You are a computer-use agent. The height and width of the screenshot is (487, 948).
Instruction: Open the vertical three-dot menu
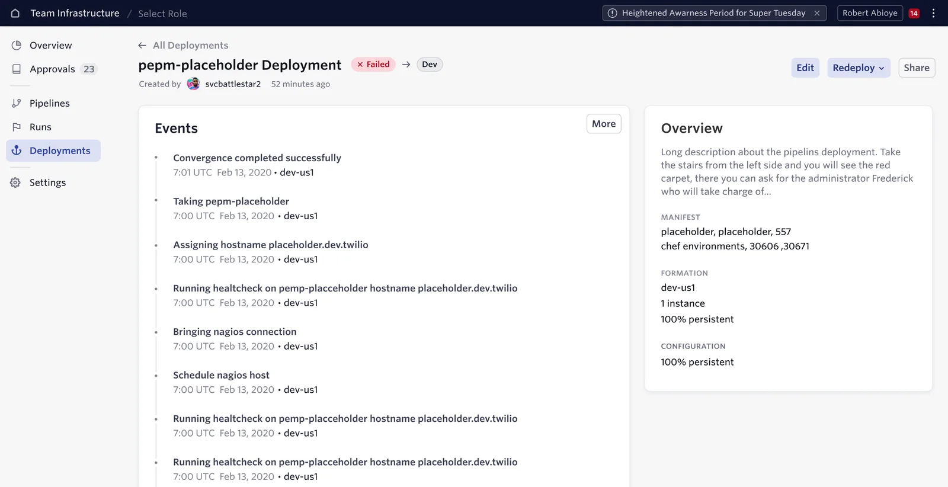933,13
